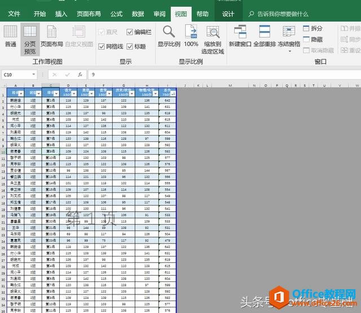Click the Unhide (取消隐藏) command
Viewport: 361px width, 313px height.
pyautogui.click(x=318, y=50)
